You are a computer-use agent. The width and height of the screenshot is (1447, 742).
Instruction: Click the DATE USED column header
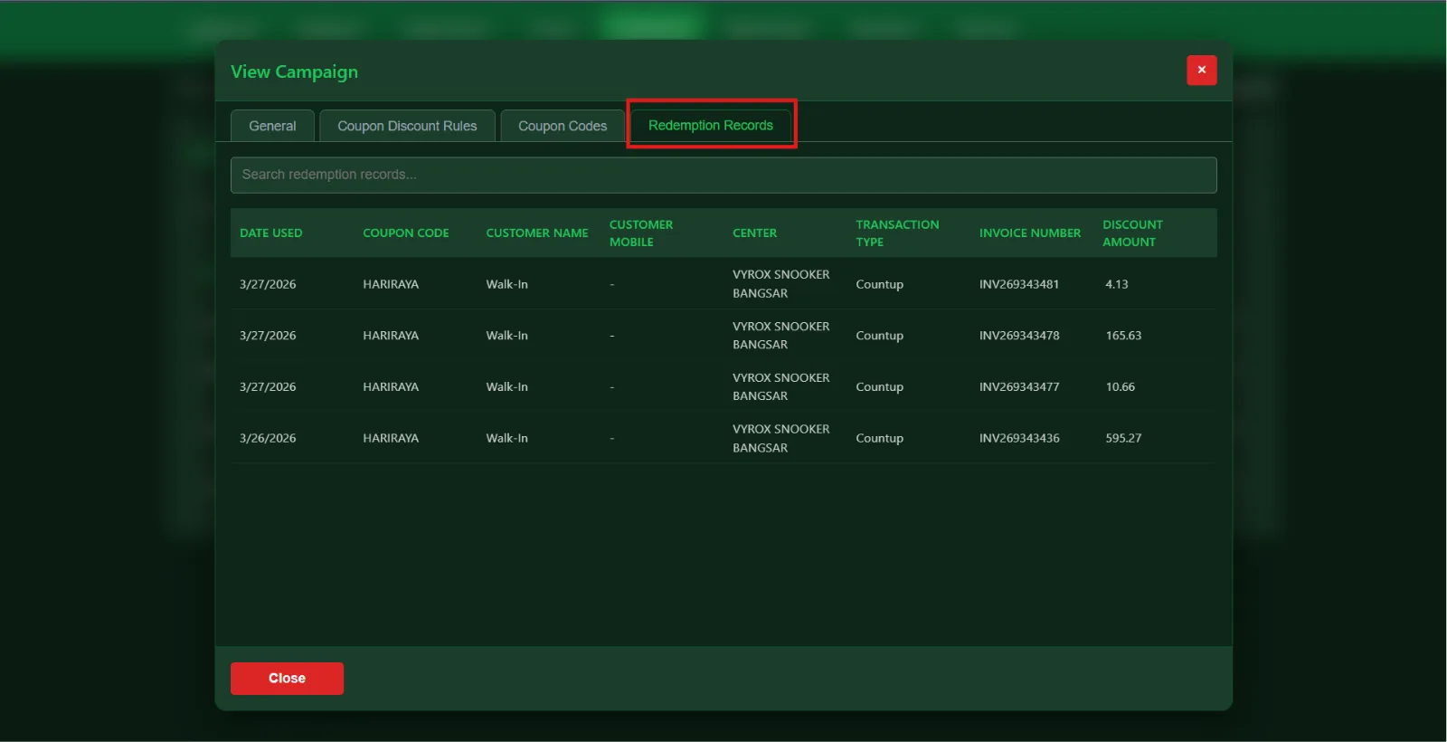271,233
